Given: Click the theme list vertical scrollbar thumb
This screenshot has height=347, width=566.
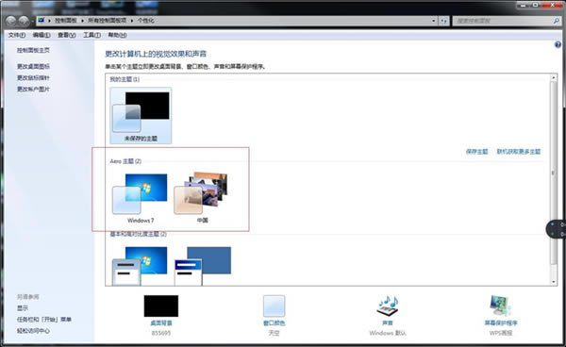Looking at the screenshot, I should (554, 173).
